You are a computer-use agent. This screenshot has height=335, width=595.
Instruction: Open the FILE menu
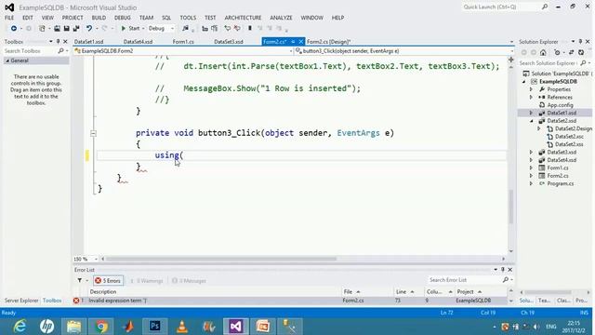pyautogui.click(x=9, y=18)
